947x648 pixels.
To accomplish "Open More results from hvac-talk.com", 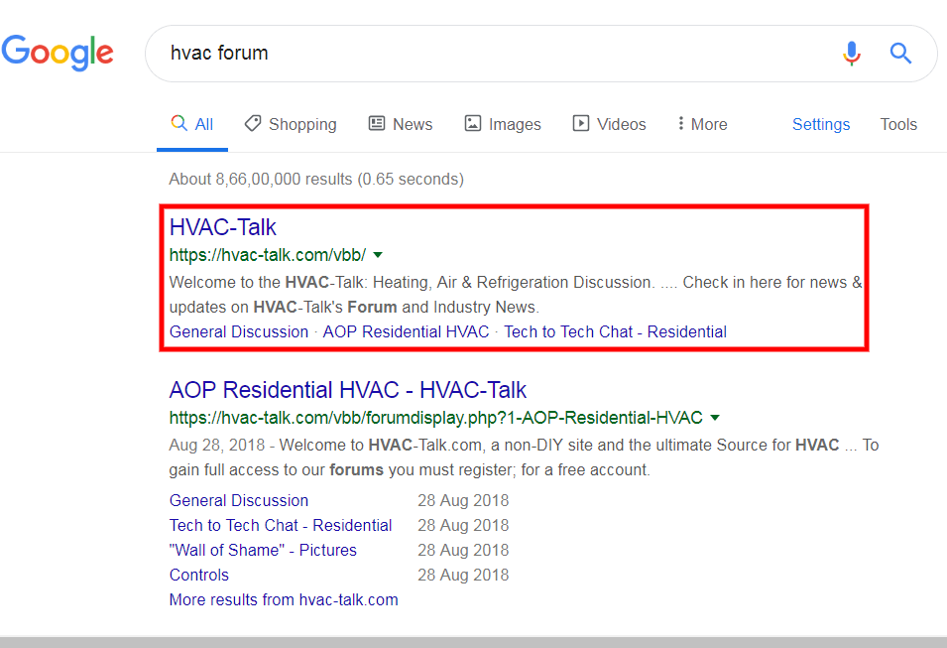I will click(x=284, y=599).
